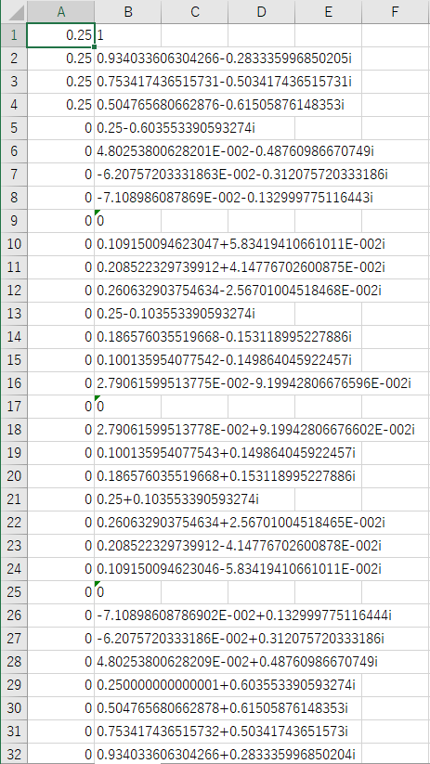The height and width of the screenshot is (764, 430).
Task: Select row 10 header
Action: coord(13,244)
